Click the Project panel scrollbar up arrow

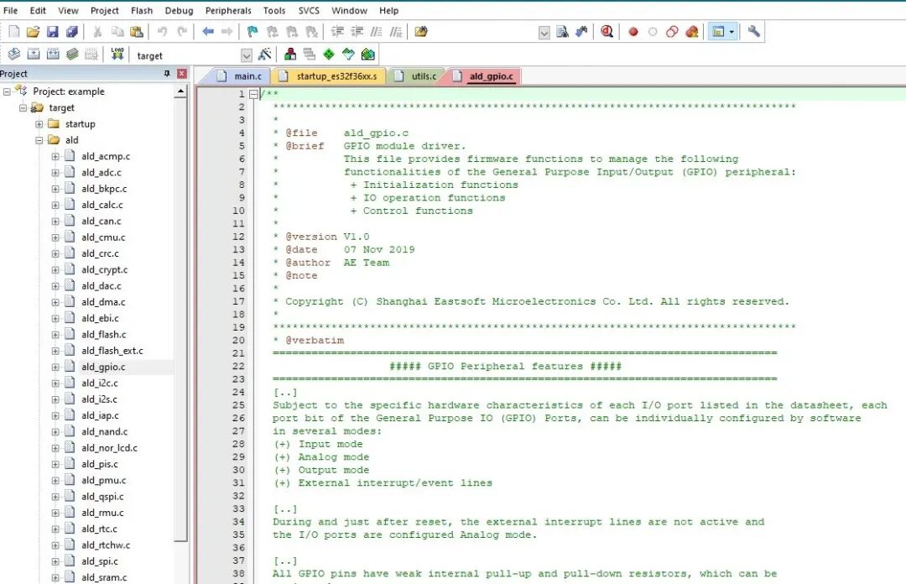click(x=180, y=91)
